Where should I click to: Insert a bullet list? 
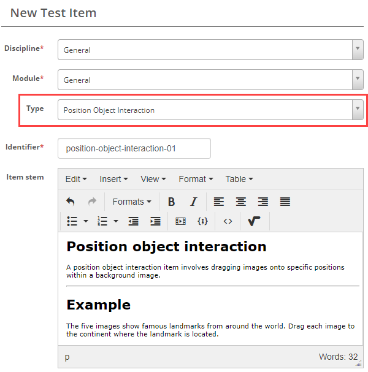(x=72, y=221)
